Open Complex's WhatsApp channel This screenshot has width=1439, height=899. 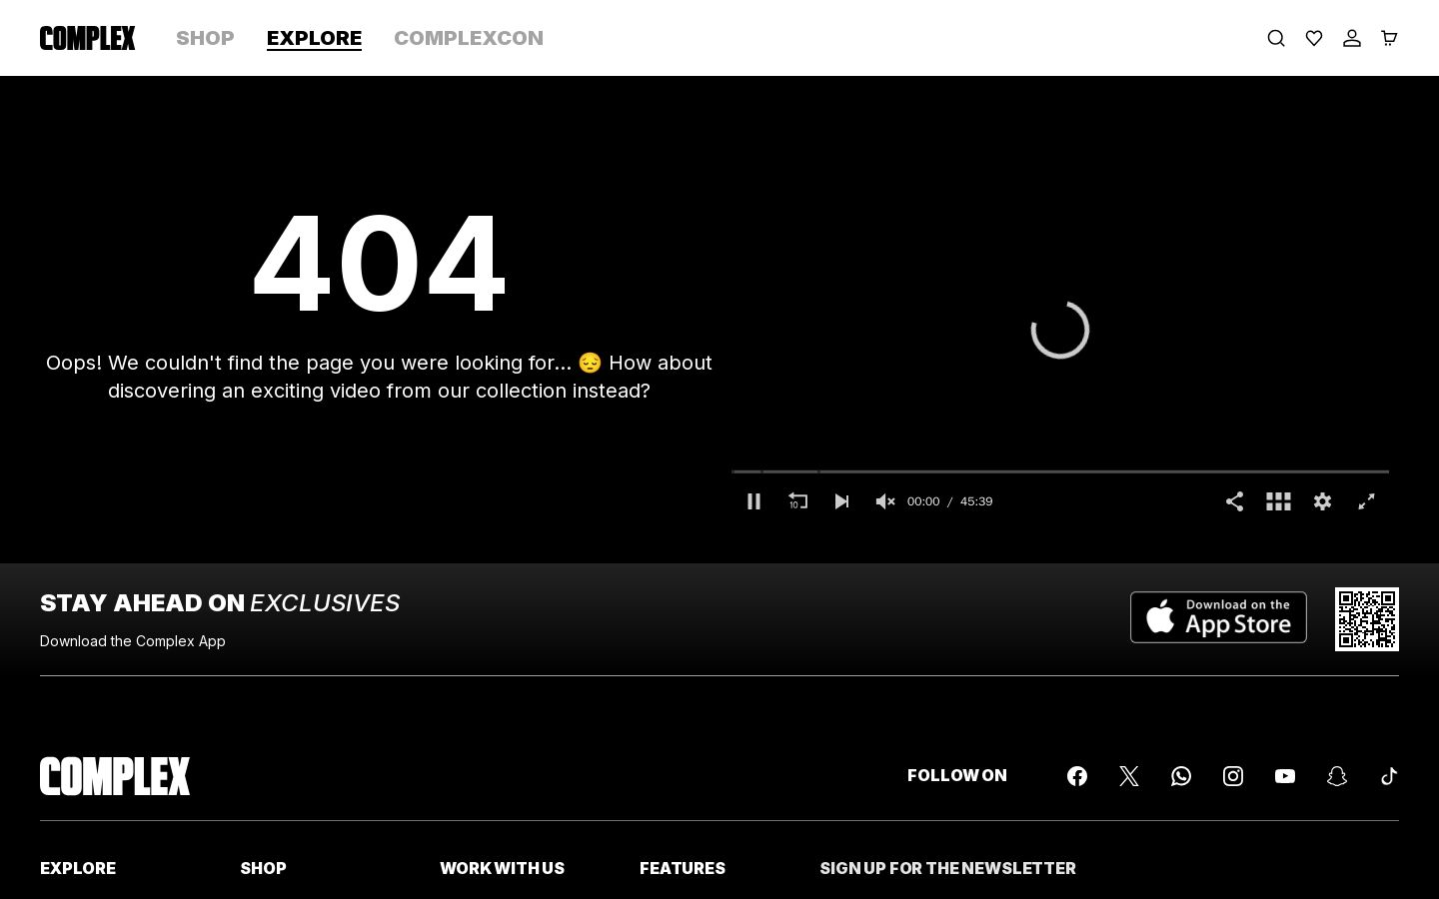point(1181,776)
